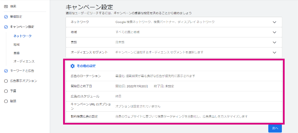Click the 検索 campaign type icon in sidebar
This screenshot has height=133, width=298.
[6, 7]
